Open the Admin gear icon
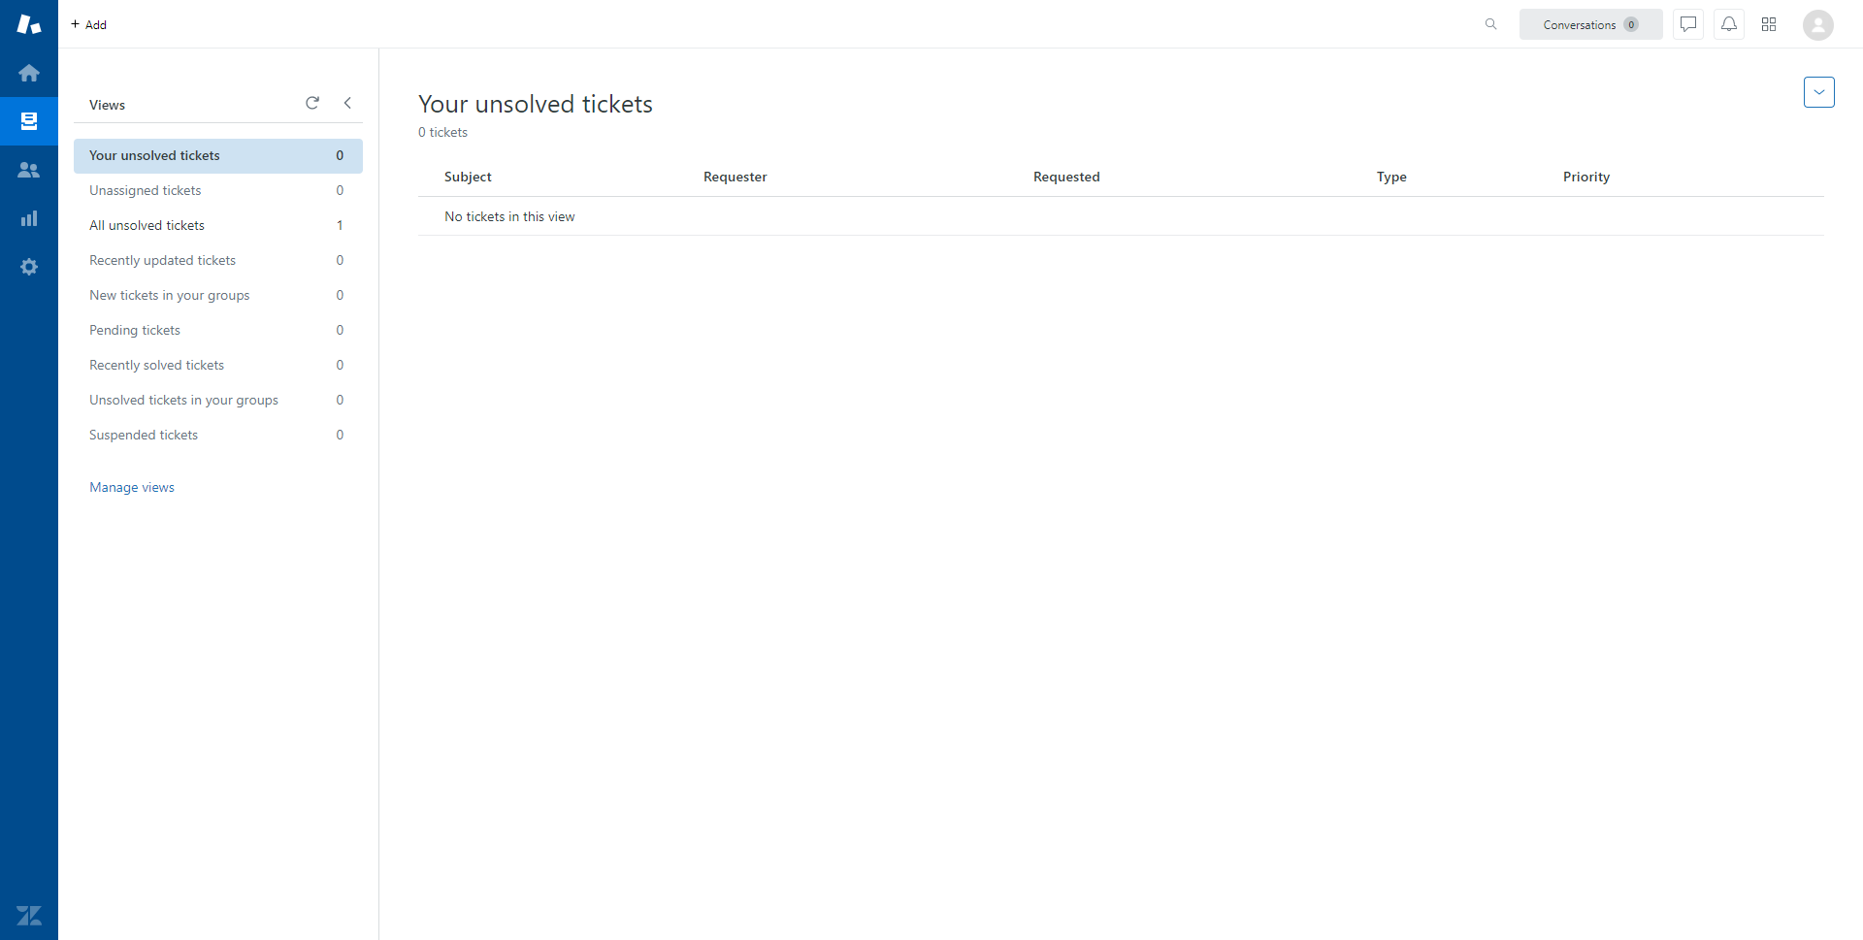The height and width of the screenshot is (940, 1863). tap(29, 267)
